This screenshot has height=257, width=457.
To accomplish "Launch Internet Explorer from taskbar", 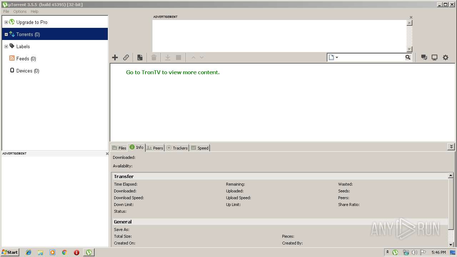I will click(x=29, y=252).
